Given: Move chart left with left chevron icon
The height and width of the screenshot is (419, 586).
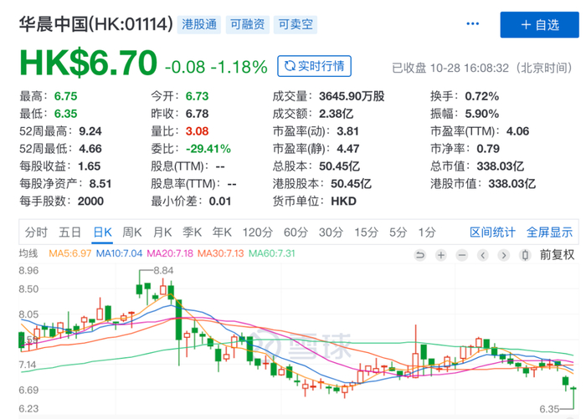Looking at the screenshot, I should click(483, 255).
